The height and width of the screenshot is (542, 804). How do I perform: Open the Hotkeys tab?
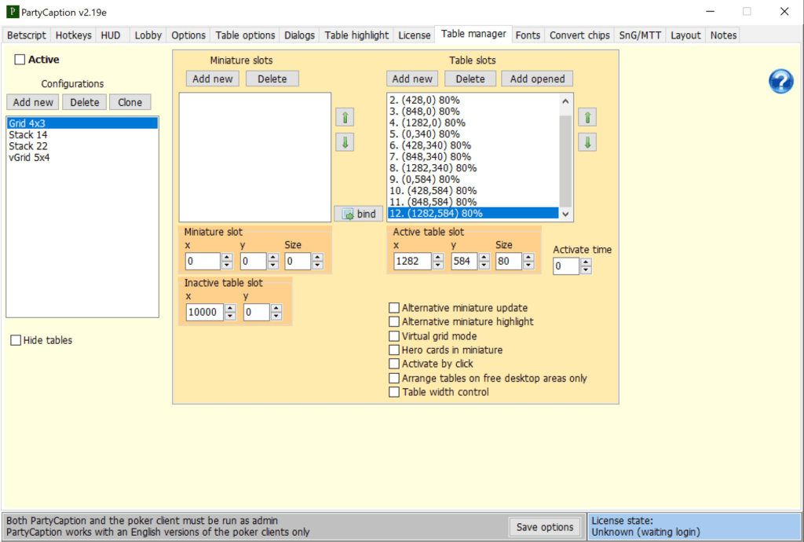point(73,35)
